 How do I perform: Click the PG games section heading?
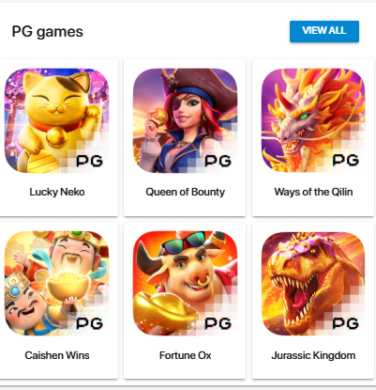pyautogui.click(x=47, y=32)
